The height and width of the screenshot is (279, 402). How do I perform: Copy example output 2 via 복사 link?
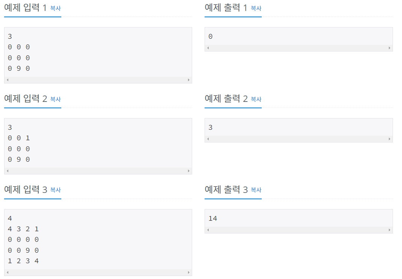point(256,99)
